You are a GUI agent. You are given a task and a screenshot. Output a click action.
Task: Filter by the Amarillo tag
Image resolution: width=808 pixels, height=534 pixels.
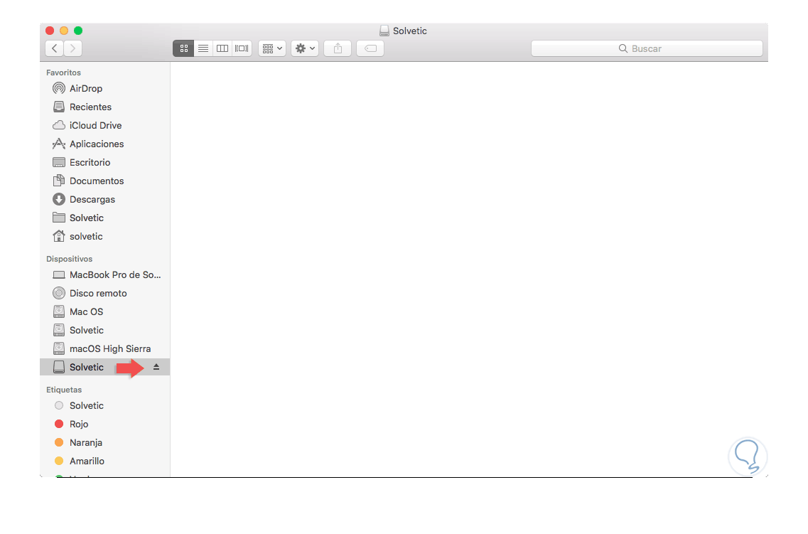104,462
